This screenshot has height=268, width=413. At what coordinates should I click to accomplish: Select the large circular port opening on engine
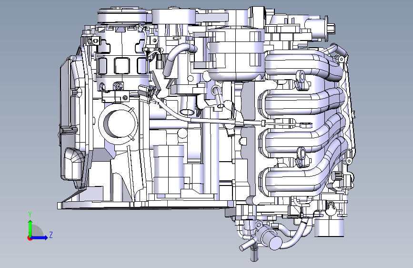pos(118,124)
